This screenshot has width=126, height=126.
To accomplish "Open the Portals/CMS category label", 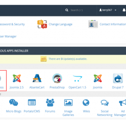I will pos(32,111).
